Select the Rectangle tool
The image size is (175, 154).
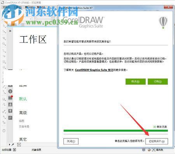4,62
